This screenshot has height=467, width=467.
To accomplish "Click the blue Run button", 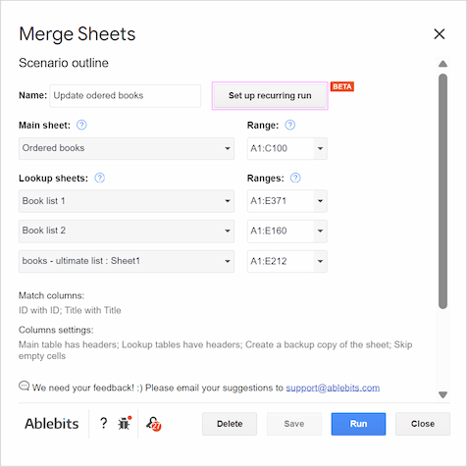I will point(358,424).
